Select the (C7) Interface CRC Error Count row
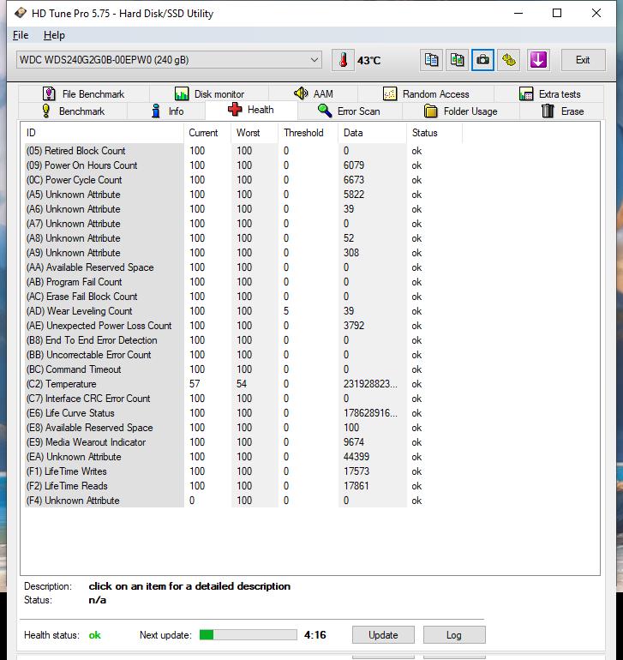 tap(243, 399)
